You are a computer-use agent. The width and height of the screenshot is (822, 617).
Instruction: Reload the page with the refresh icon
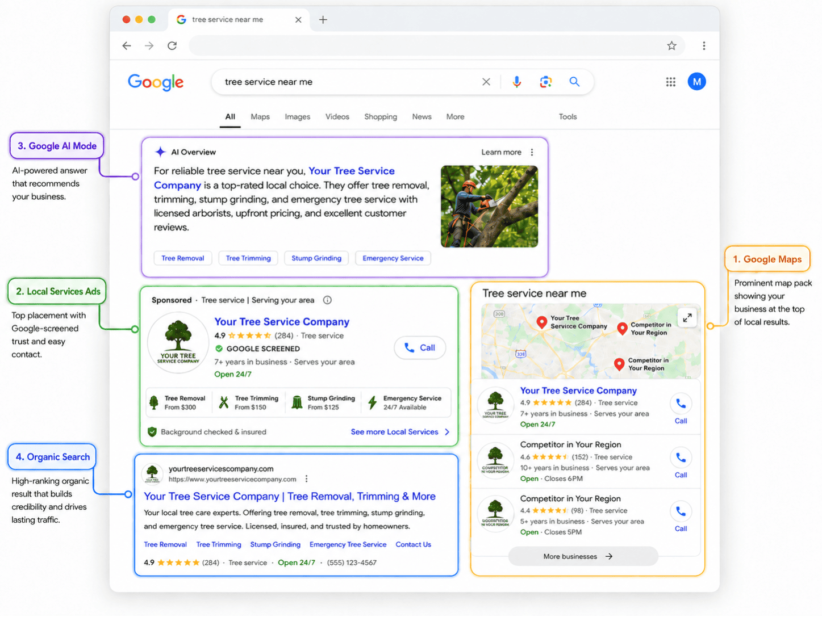(172, 46)
